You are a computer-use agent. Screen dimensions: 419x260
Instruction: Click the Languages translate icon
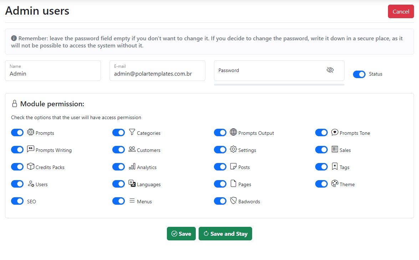coord(132,184)
